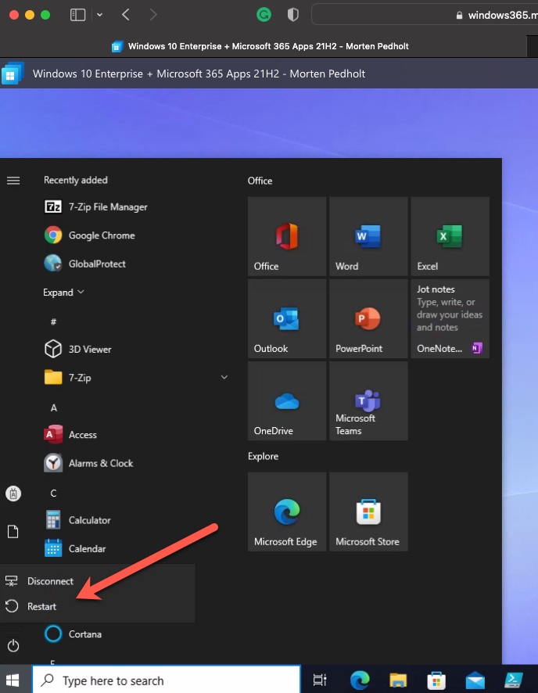Screen dimensions: 538x693
Task: Click the 'C' letter header in app list
Action: [x=53, y=493]
